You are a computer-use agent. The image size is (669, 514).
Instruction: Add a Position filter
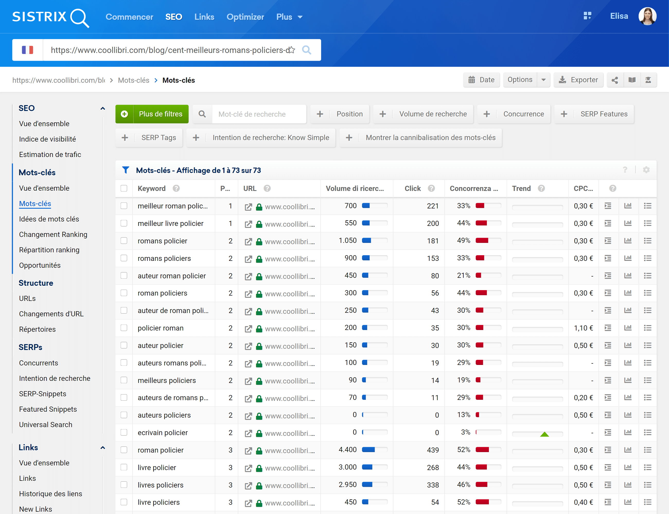[x=340, y=114]
